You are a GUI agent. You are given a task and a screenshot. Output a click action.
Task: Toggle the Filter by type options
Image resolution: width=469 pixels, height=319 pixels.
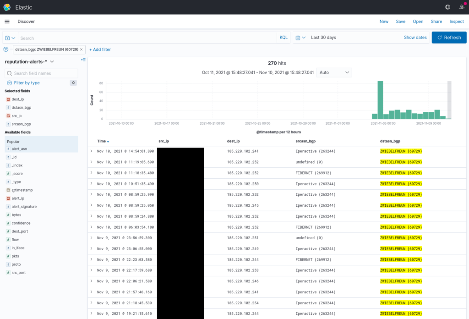(27, 83)
